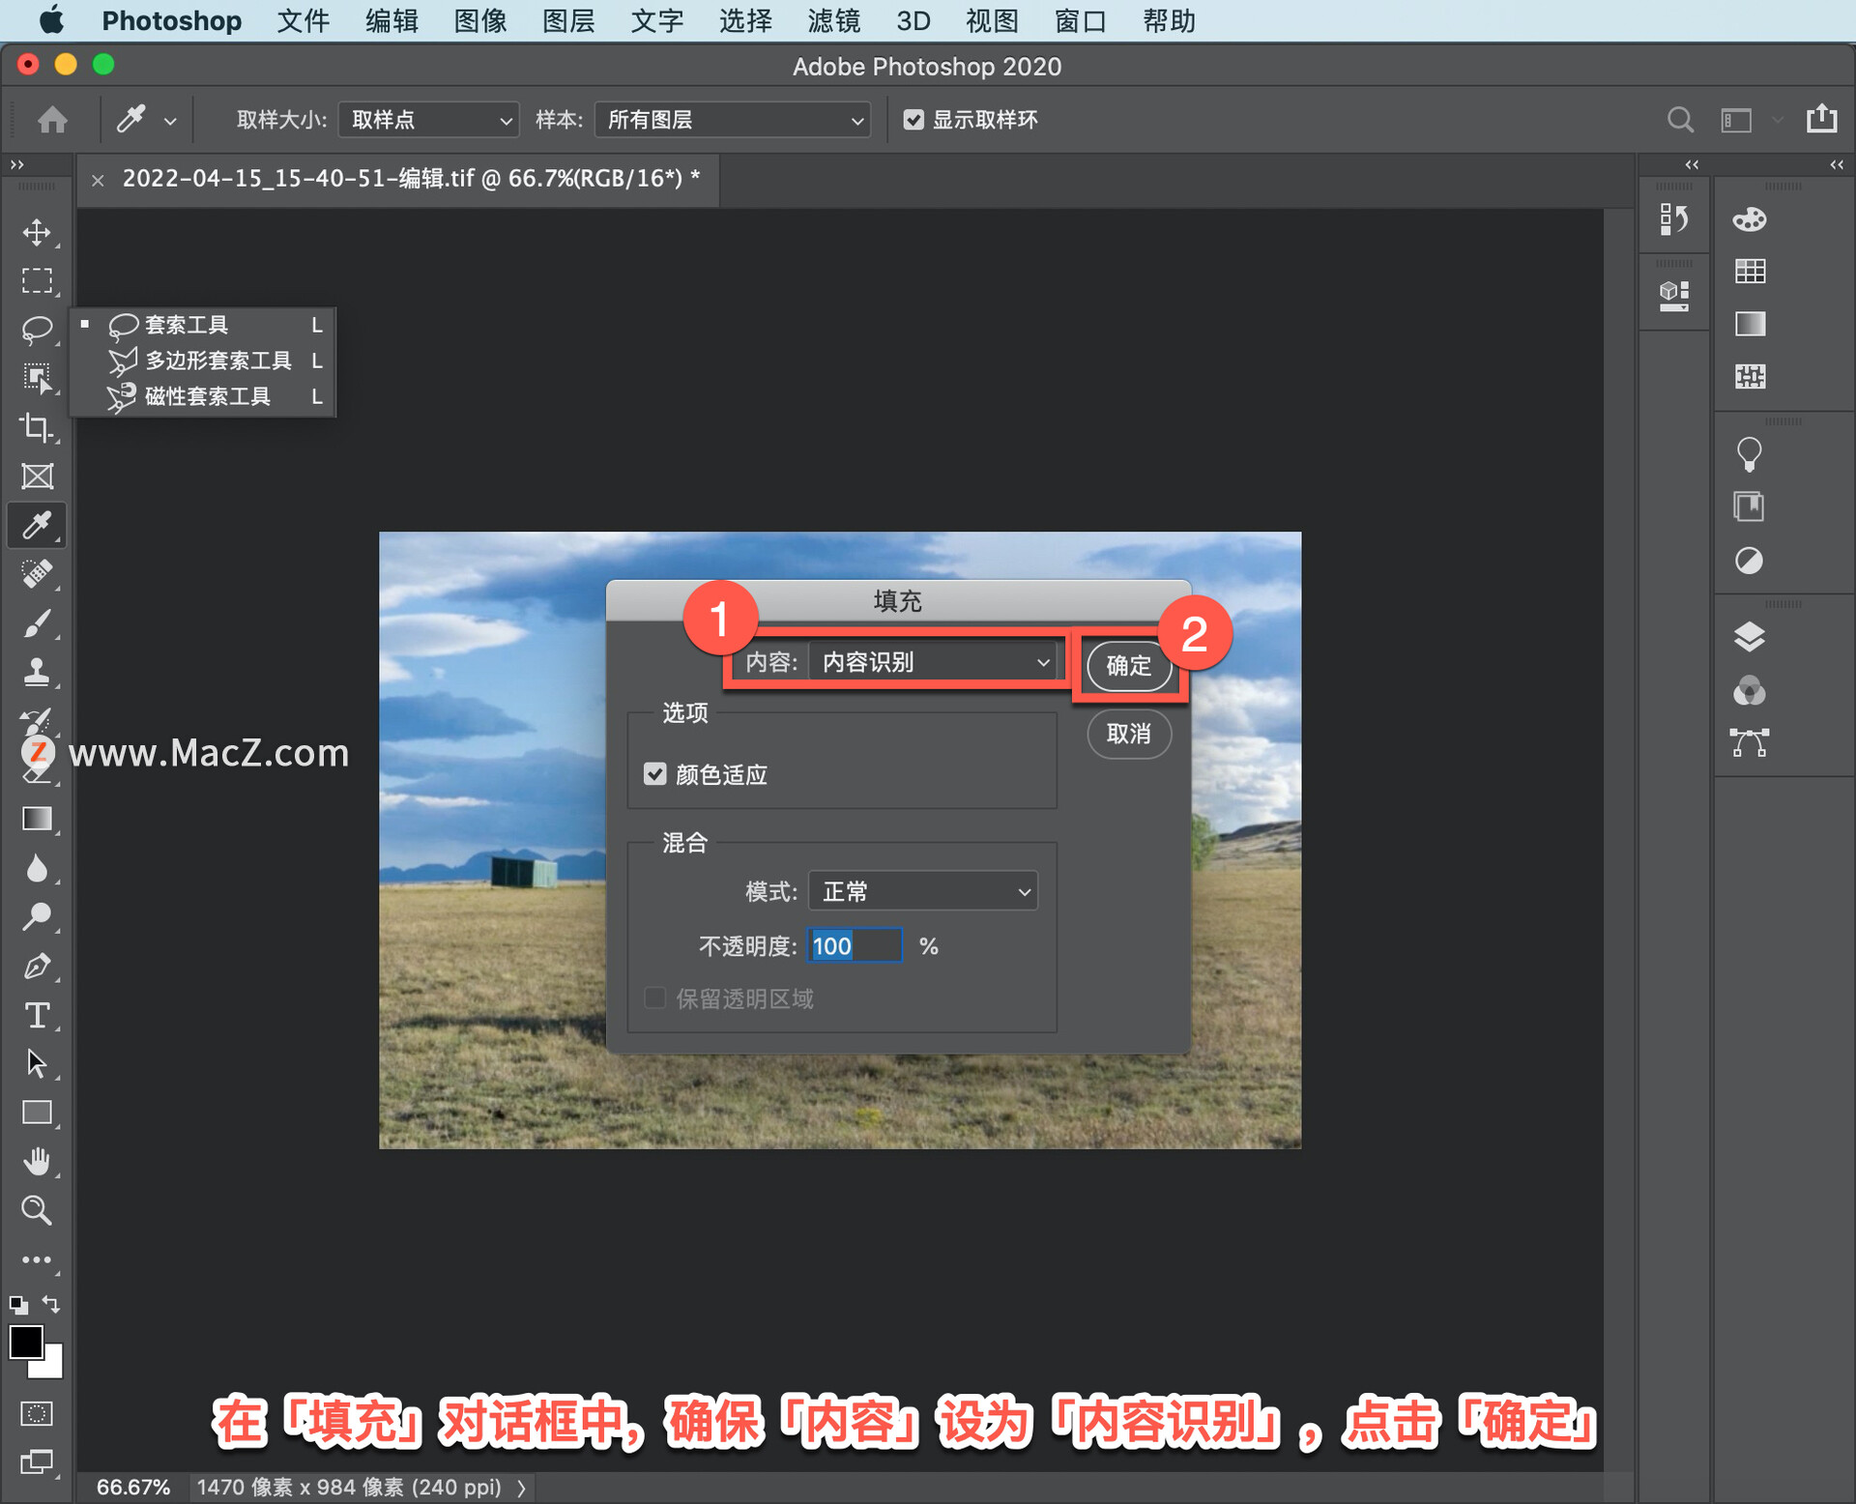Select the Gradient tool
Screen dimensions: 1856x1504
click(37, 819)
